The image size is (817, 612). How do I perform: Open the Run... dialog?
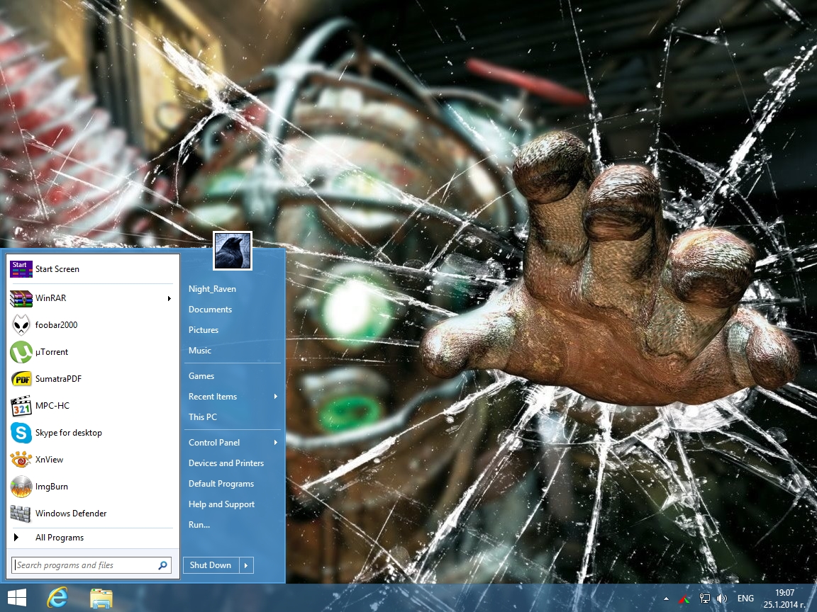[x=199, y=525]
